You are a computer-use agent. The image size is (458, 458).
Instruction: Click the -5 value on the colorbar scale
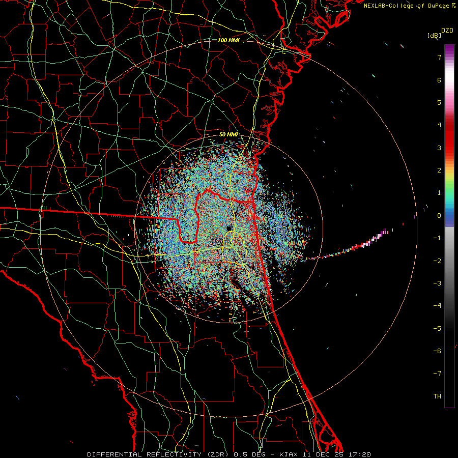(x=437, y=329)
